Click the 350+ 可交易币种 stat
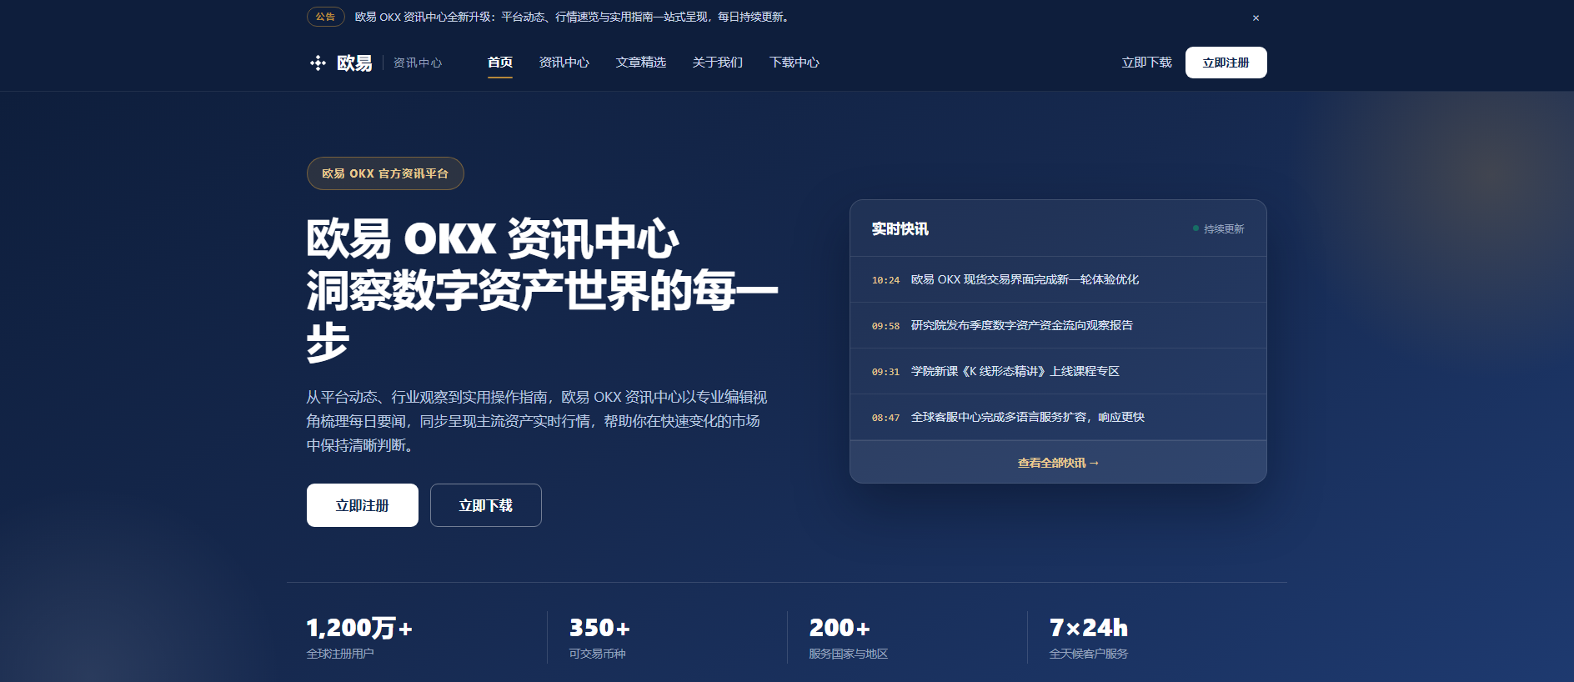Image resolution: width=1574 pixels, height=682 pixels. pyautogui.click(x=599, y=638)
